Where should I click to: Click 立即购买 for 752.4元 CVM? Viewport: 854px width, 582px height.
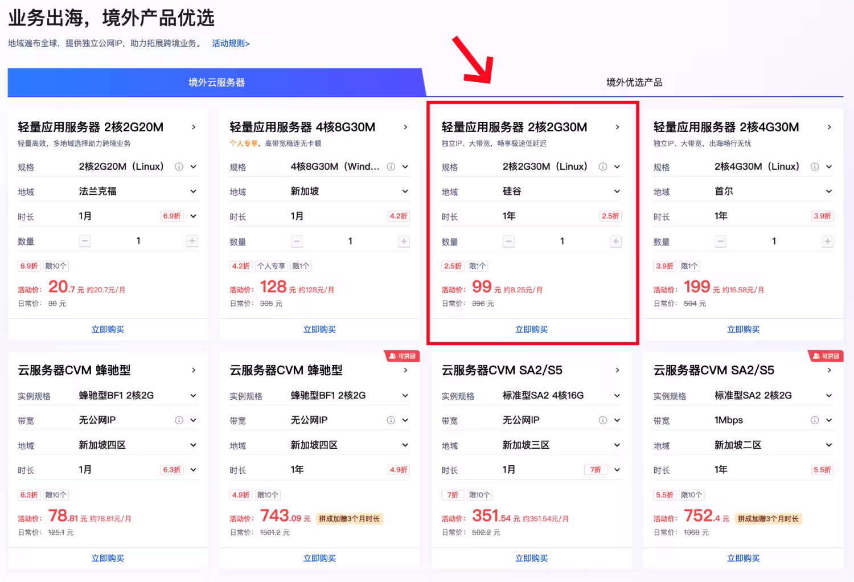[x=743, y=558]
